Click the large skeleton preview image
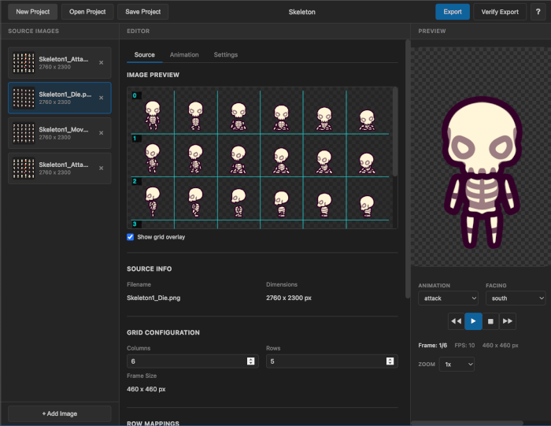 click(482, 172)
